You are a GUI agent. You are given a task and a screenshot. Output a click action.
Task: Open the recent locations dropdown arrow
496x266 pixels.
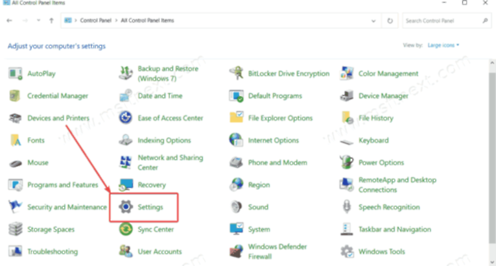click(x=39, y=21)
